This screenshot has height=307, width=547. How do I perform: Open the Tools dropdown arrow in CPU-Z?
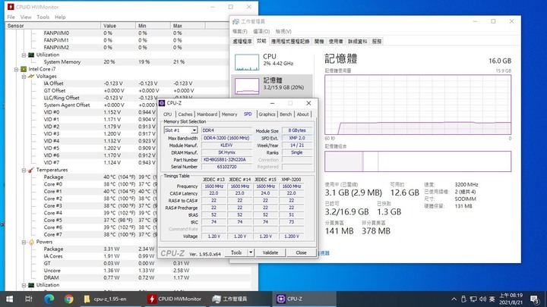pyautogui.click(x=251, y=252)
